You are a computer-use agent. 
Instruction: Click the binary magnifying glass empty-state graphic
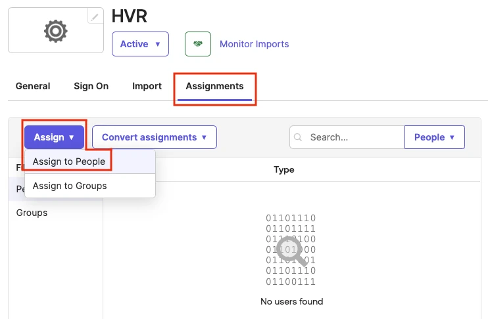[291, 249]
